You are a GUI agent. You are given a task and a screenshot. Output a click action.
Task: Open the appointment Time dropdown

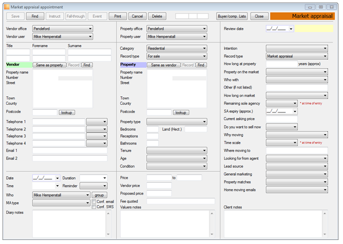(x=57, y=186)
